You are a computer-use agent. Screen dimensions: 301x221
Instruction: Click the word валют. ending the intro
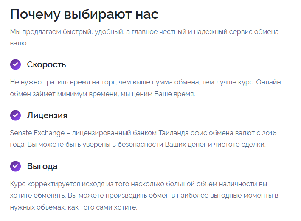pyautogui.click(x=20, y=43)
